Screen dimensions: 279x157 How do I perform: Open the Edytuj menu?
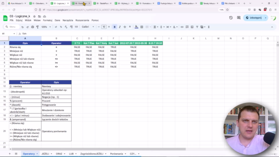19,20
